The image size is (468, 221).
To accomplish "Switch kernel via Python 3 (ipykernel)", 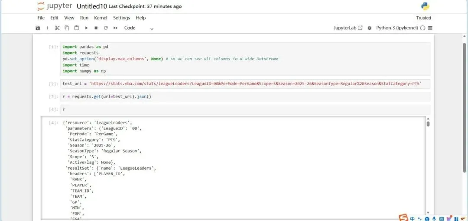I will [397, 28].
